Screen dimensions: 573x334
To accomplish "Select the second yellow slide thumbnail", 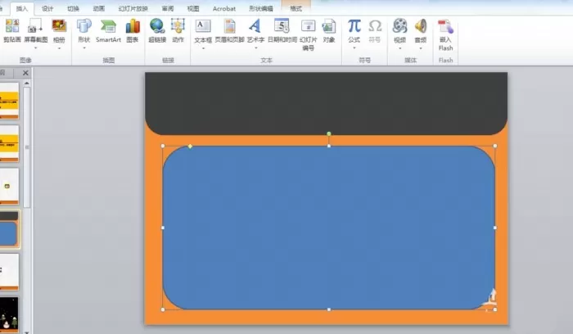I will [x=9, y=143].
